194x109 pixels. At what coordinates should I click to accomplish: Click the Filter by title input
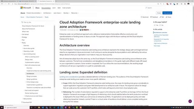[38, 22]
